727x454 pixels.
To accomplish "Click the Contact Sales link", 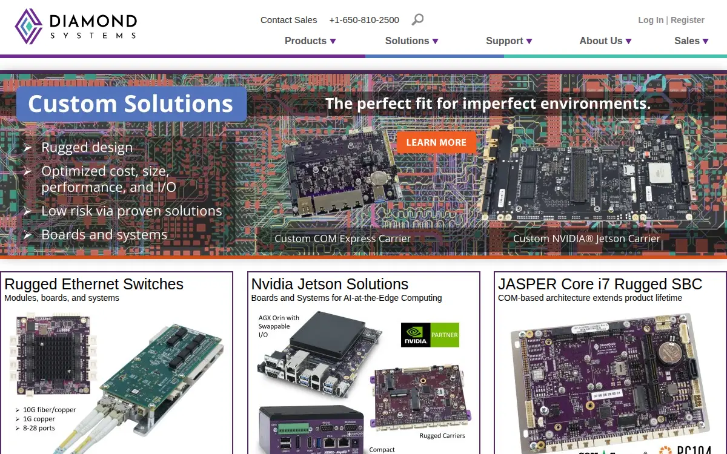I will (x=288, y=20).
